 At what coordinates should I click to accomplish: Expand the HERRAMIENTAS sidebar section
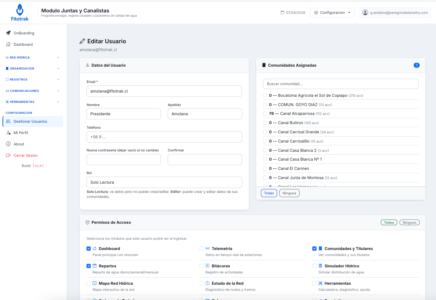click(x=33, y=102)
